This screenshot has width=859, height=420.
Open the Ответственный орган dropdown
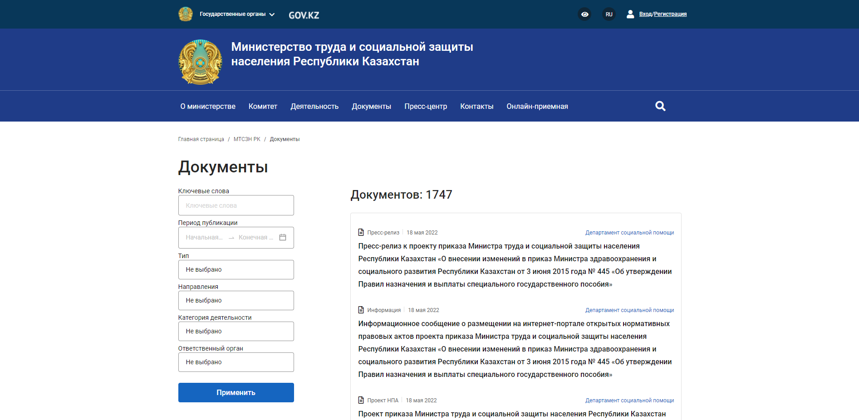pos(236,362)
